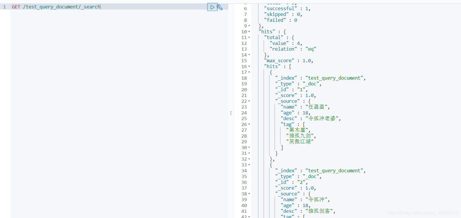The height and width of the screenshot is (218, 461).
Task: Collapse the _source block at line 38
Action: [249, 194]
